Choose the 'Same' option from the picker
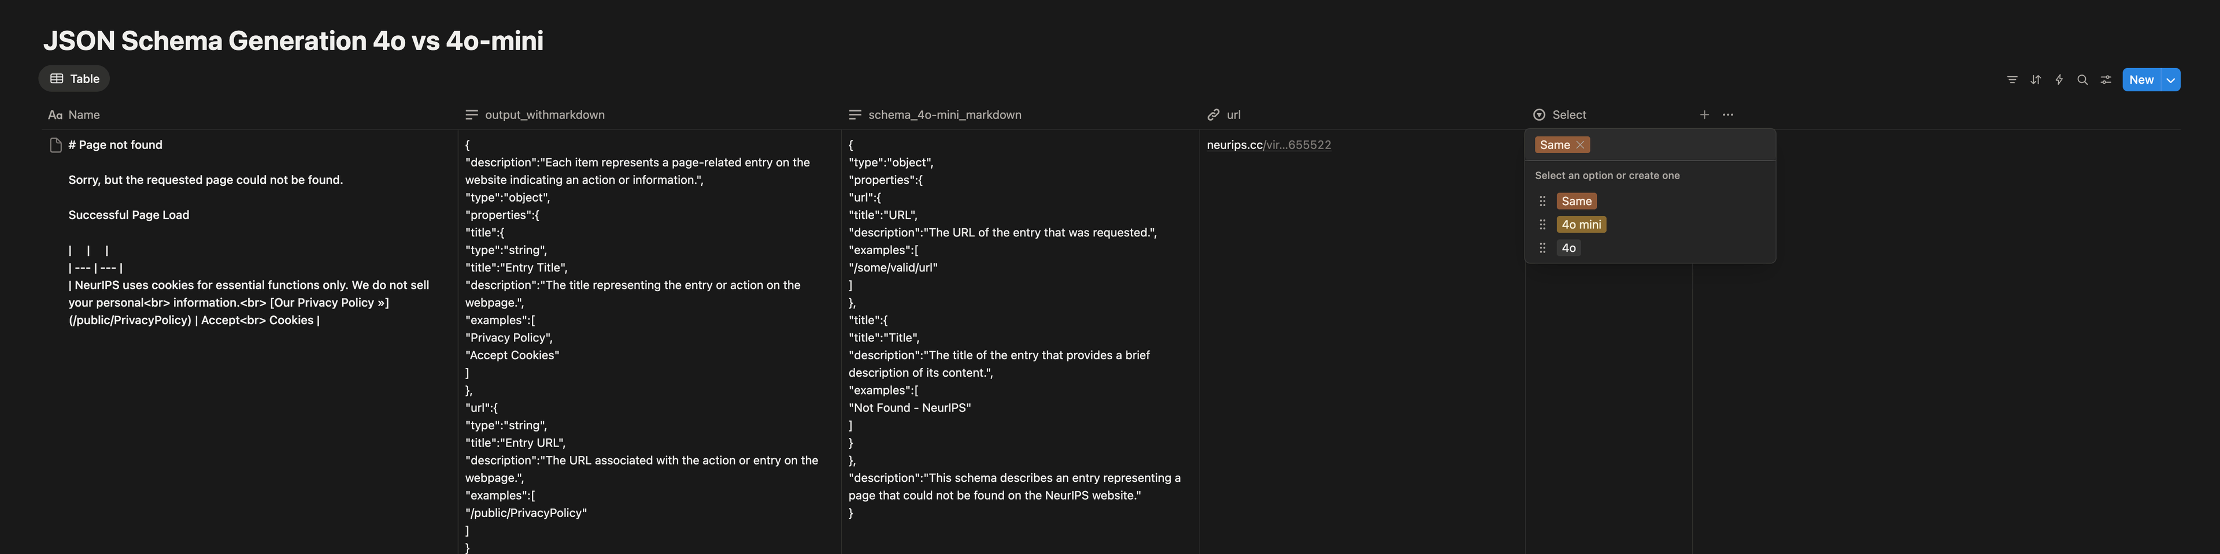 click(x=1576, y=200)
